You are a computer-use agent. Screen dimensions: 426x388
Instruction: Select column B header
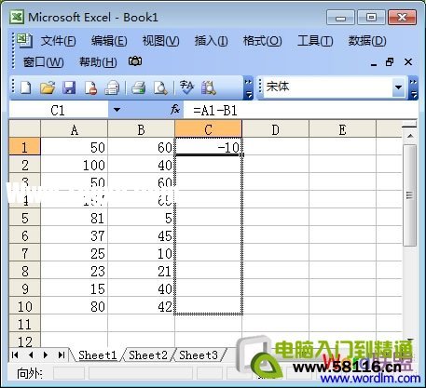[x=141, y=129]
